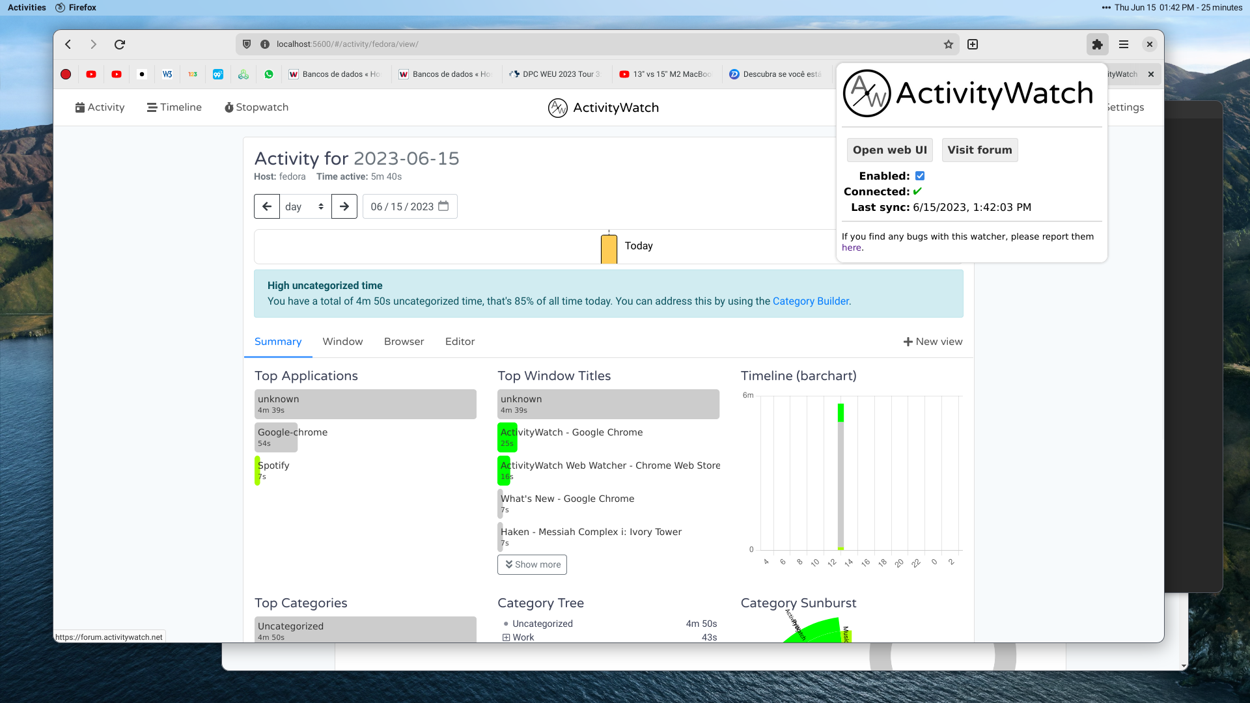Image resolution: width=1250 pixels, height=703 pixels.
Task: Disable the Enabled checkbox in the watcher popup
Action: pyautogui.click(x=919, y=175)
